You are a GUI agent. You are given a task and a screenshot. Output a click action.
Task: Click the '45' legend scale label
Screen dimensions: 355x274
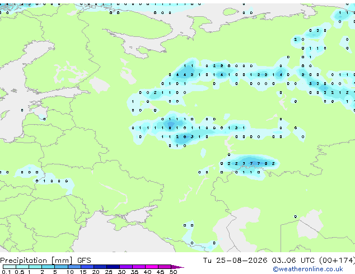[160, 272]
